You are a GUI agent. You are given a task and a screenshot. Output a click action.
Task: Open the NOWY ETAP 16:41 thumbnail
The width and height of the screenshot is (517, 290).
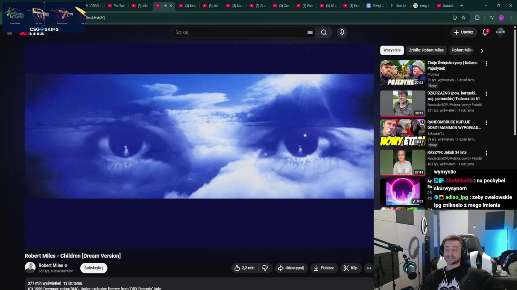(403, 133)
